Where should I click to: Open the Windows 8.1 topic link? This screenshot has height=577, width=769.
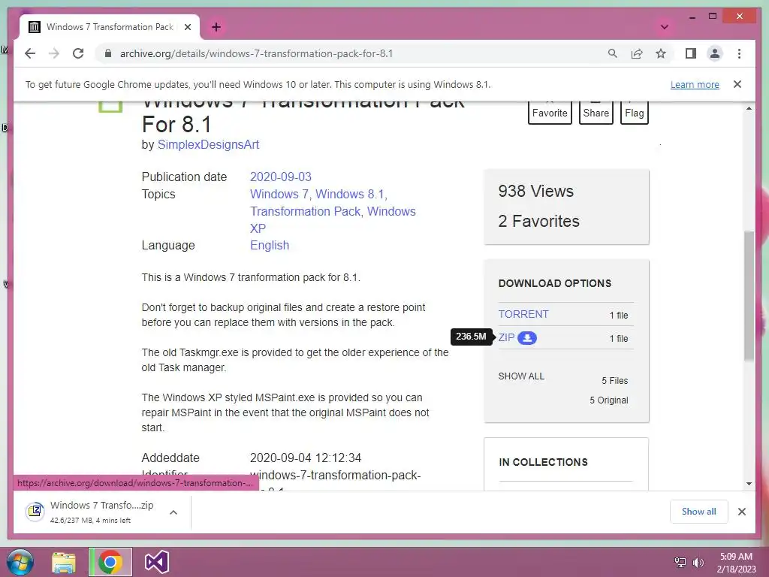coord(350,195)
